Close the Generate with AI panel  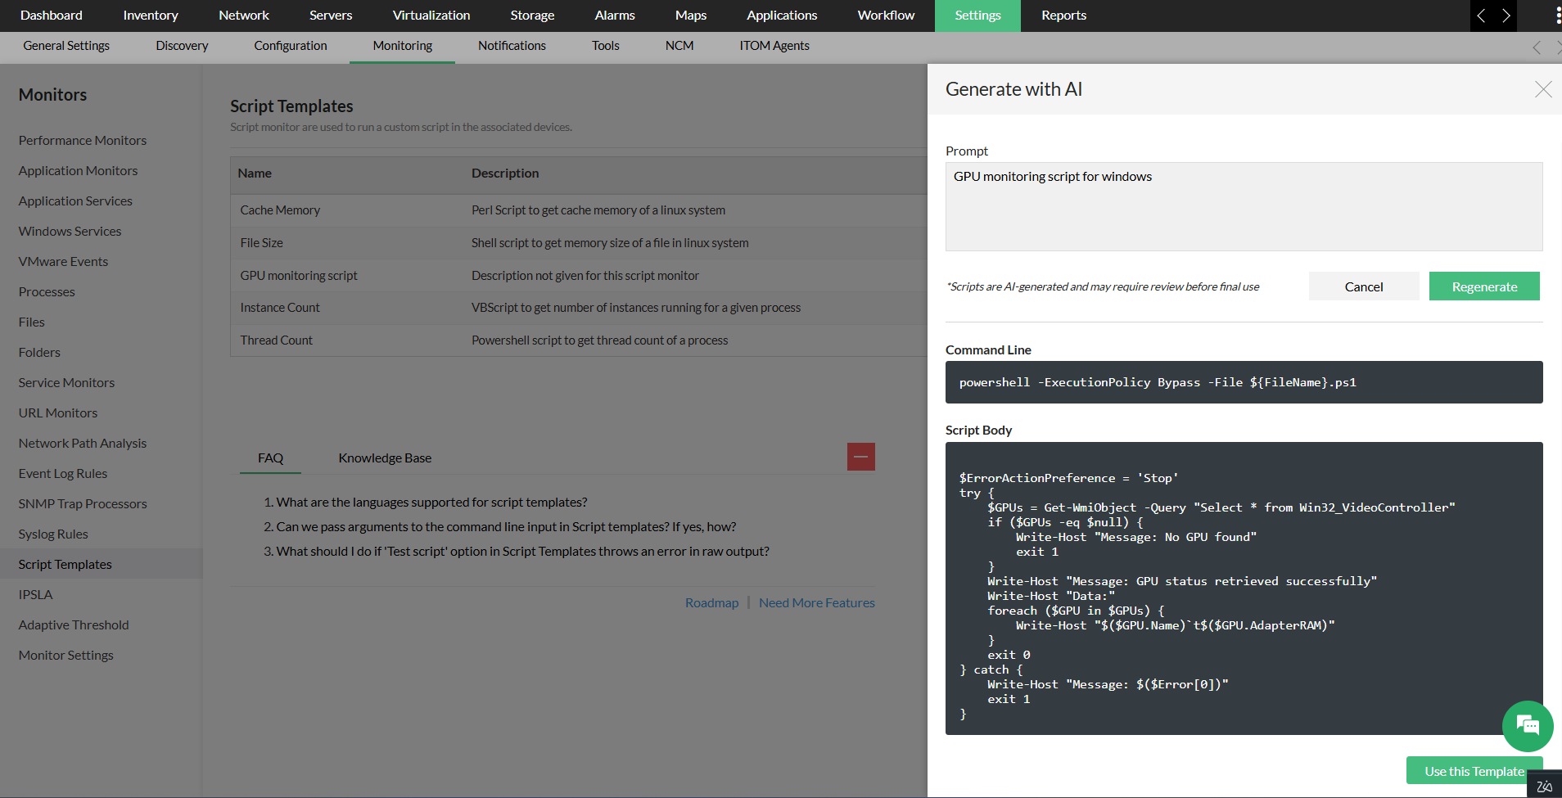[x=1542, y=89]
